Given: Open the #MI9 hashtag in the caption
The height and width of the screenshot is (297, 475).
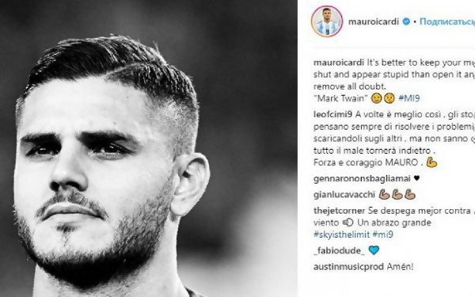Looking at the screenshot, I should [409, 98].
